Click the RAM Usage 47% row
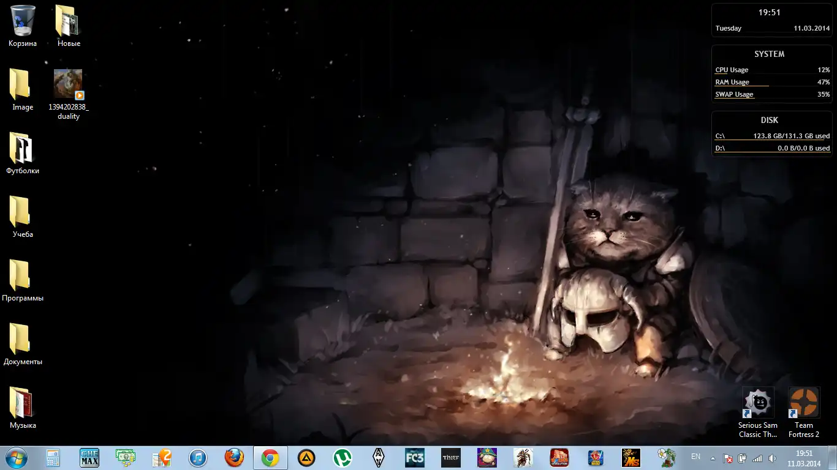Viewport: 837px width, 470px height. 772,82
